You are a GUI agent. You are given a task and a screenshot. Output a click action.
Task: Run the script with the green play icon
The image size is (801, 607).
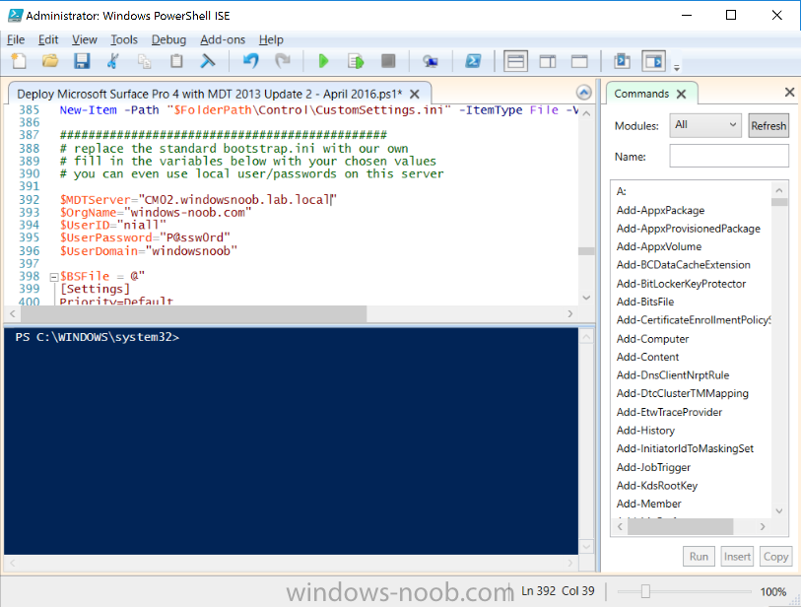[323, 61]
